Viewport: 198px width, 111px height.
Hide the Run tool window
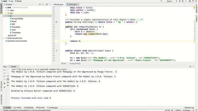click(x=193, y=67)
